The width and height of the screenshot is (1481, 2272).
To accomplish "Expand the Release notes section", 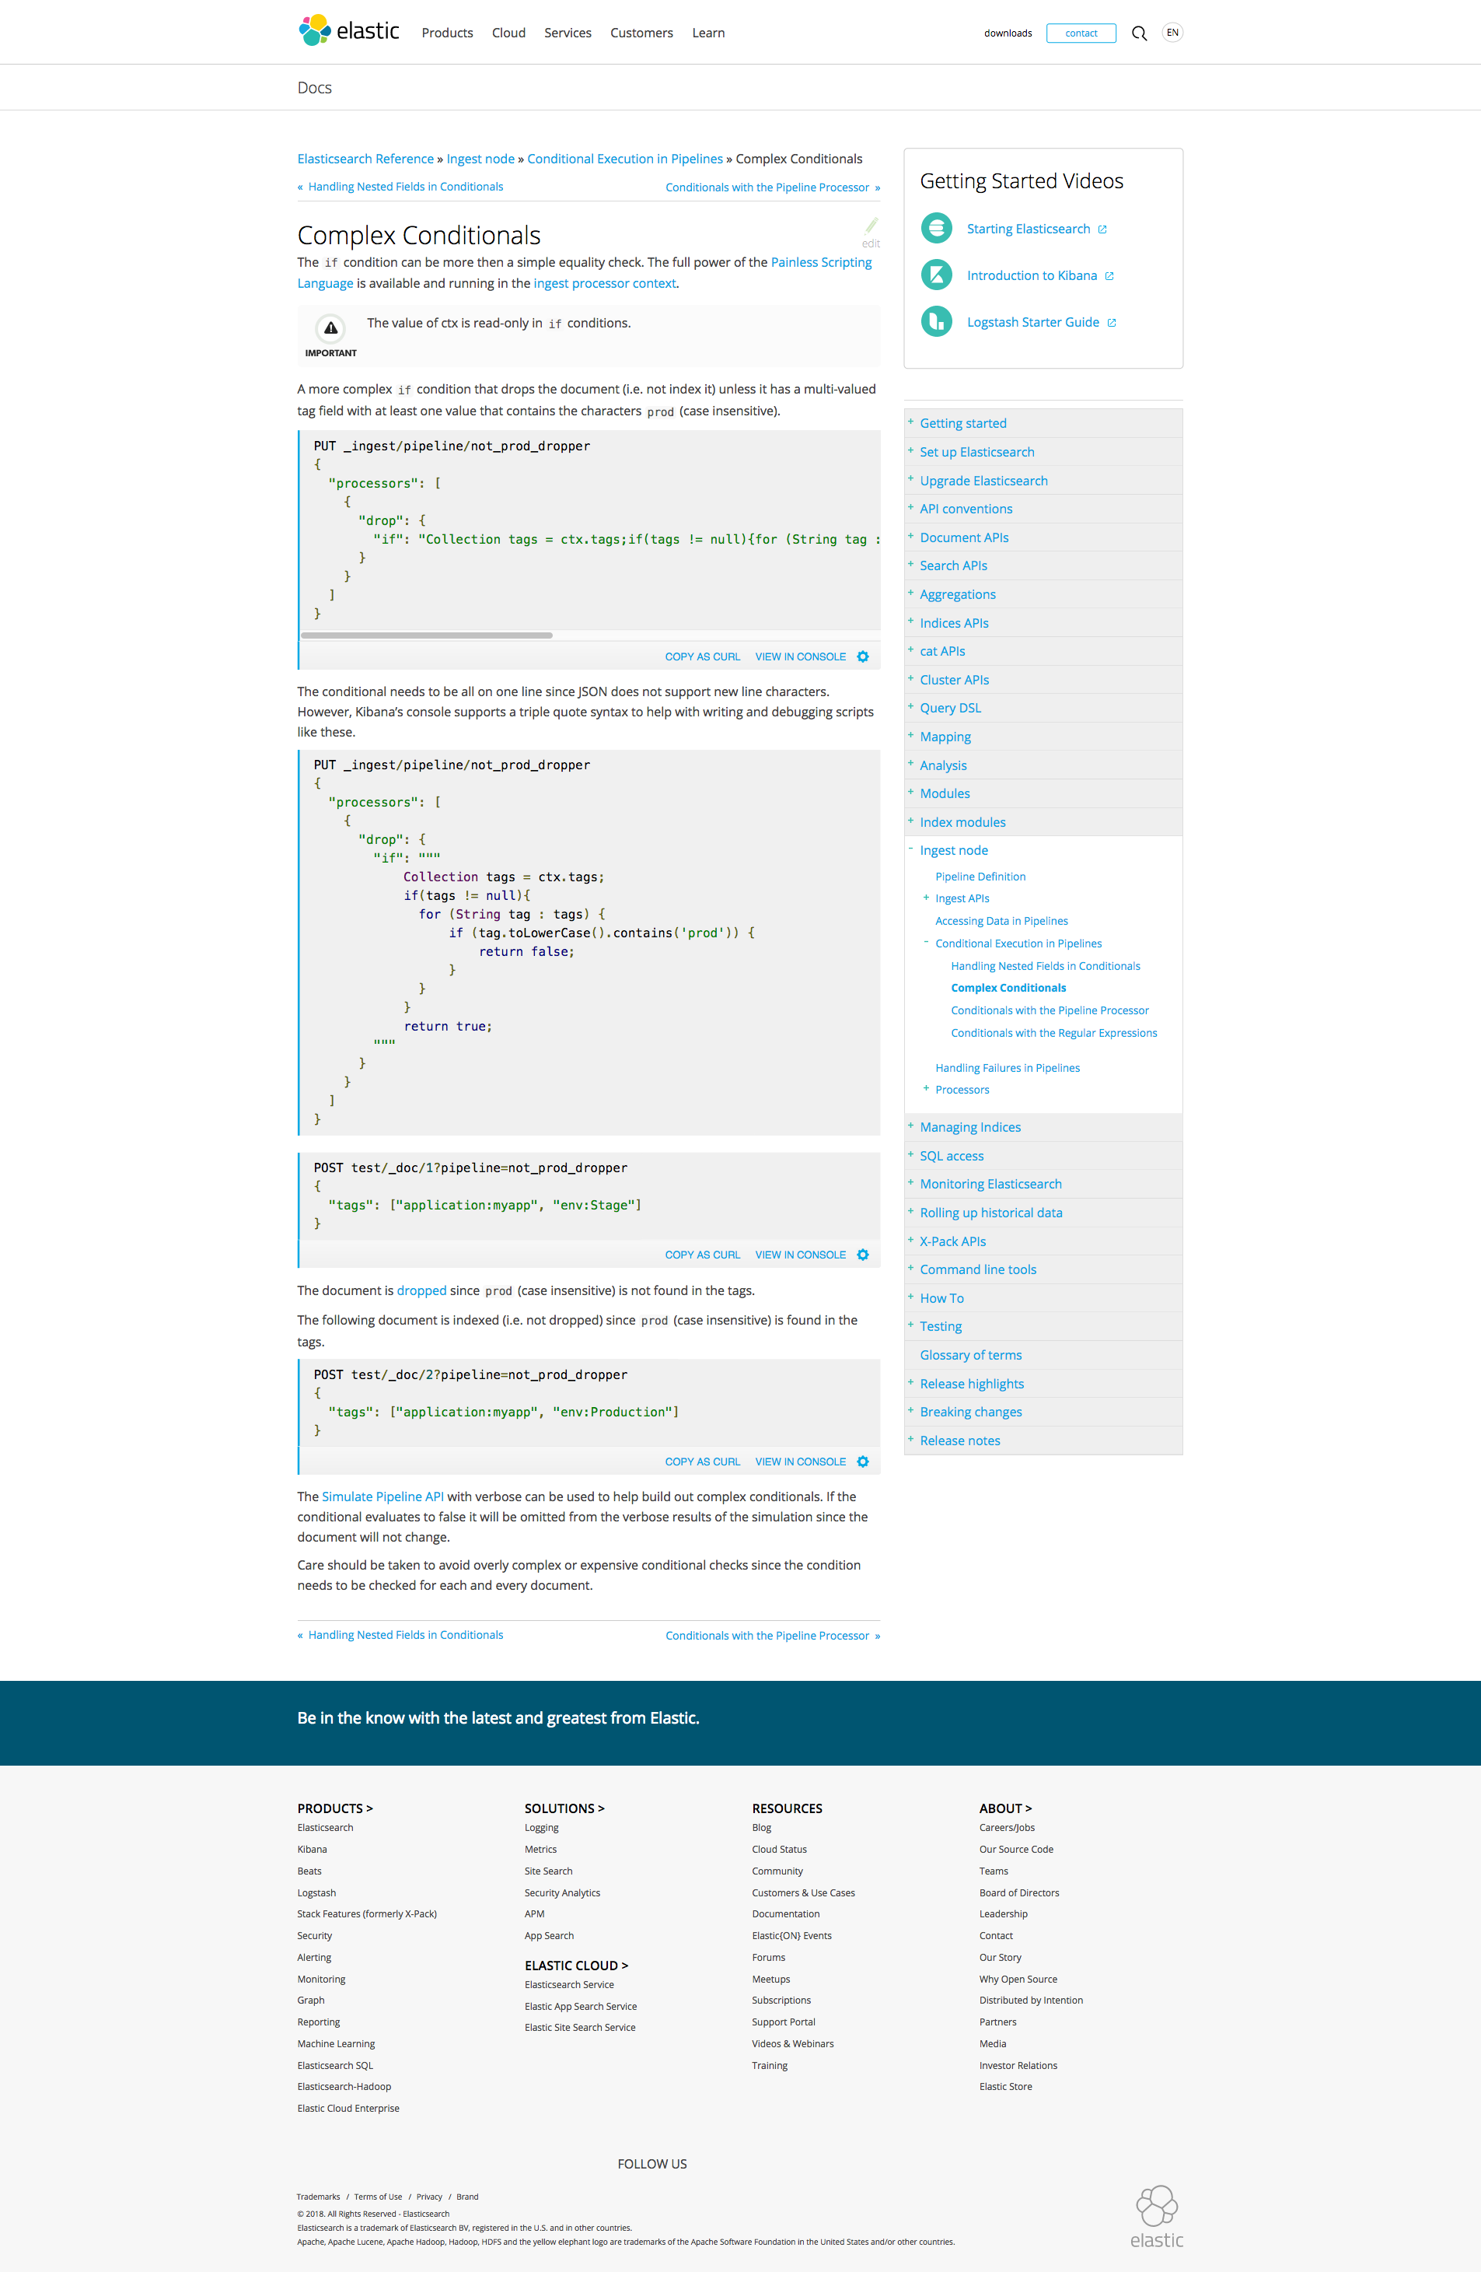I will click(x=910, y=1440).
